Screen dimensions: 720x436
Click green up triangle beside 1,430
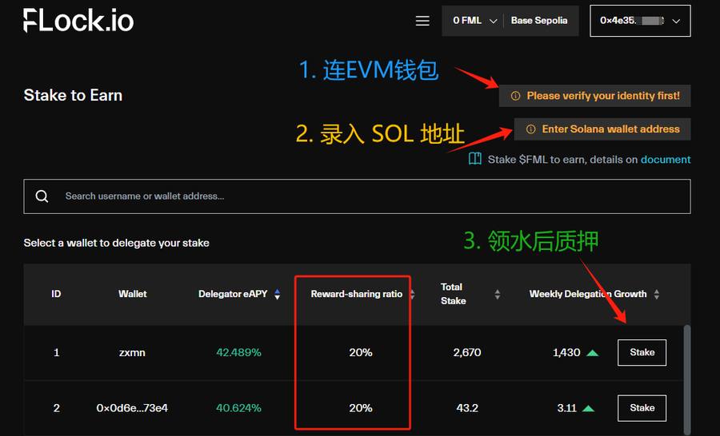[x=593, y=353]
